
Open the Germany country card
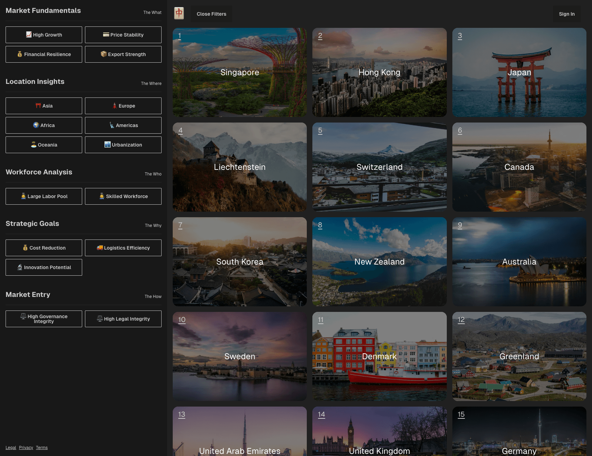click(x=519, y=431)
